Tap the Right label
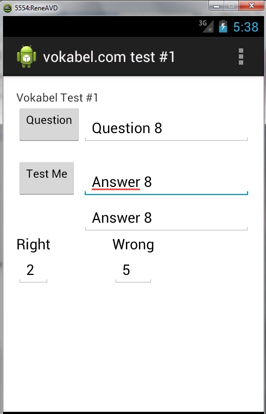Image resolution: width=266 pixels, height=414 pixels. 33,244
